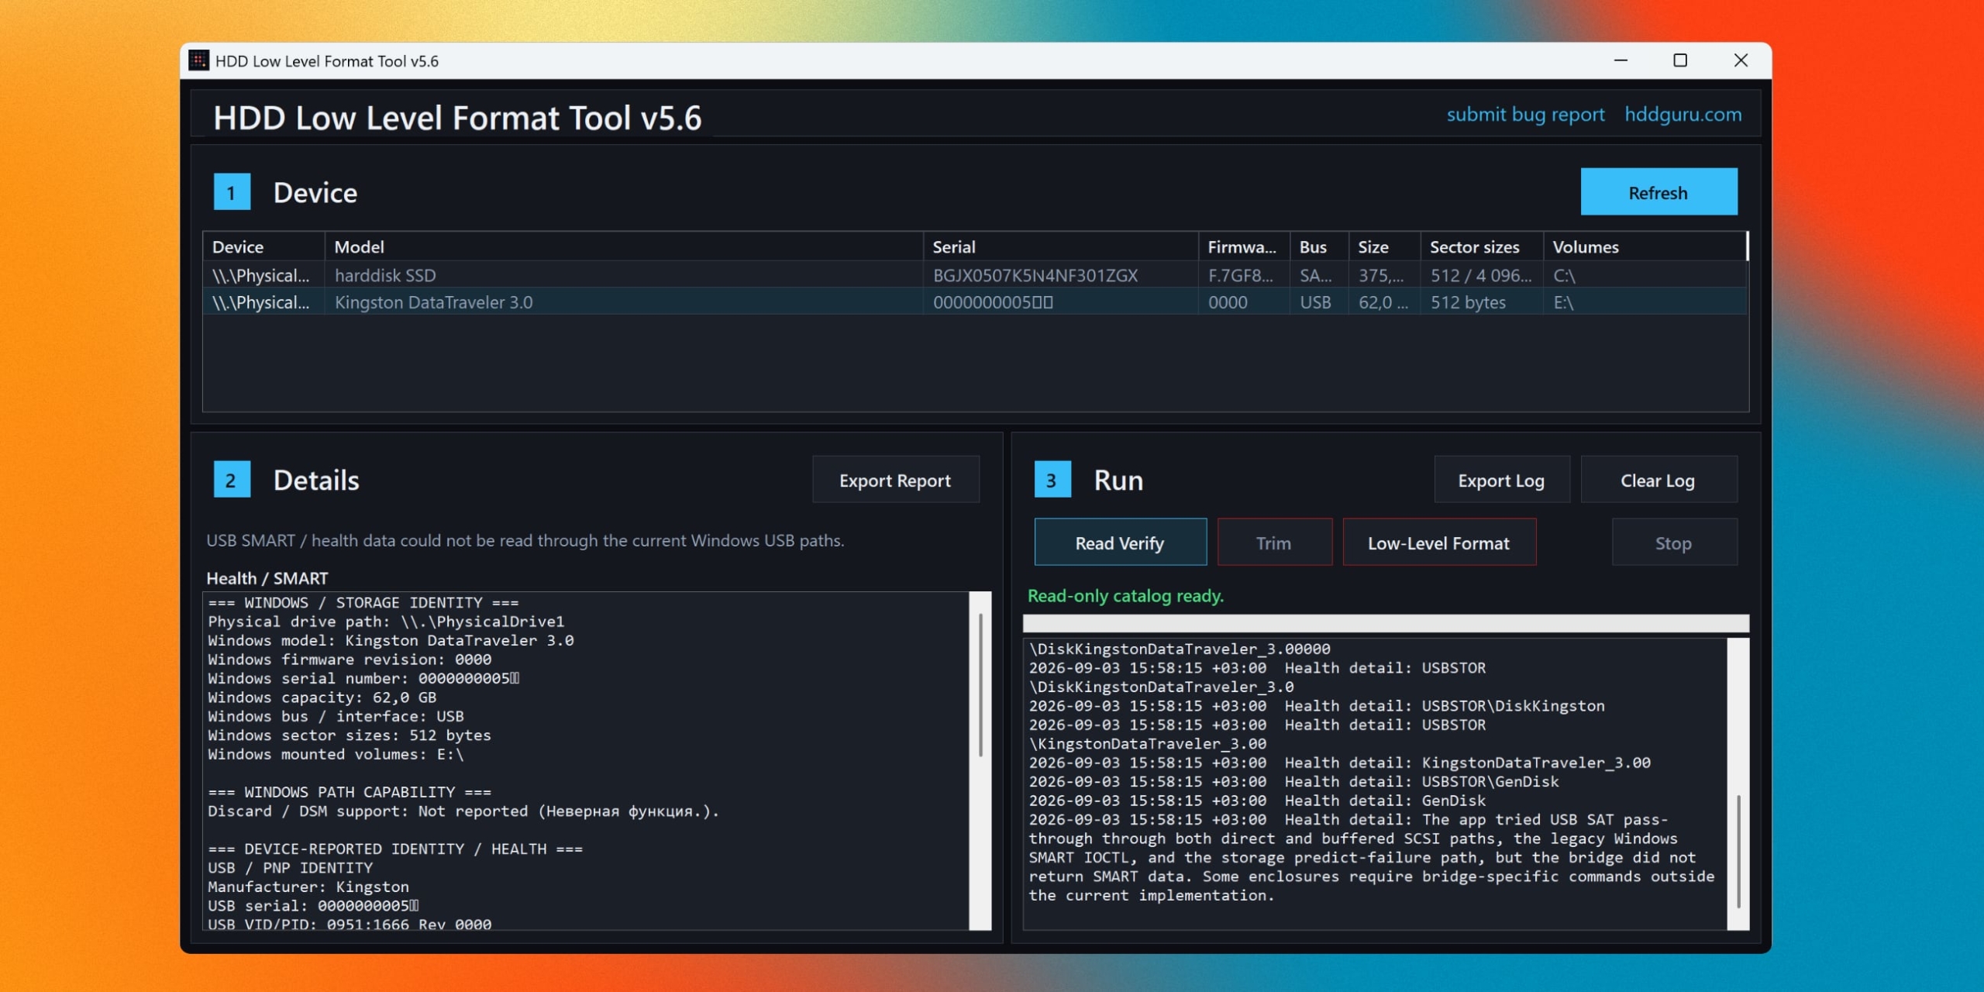1984x992 pixels.
Task: Click the step 1 Device badge
Action: [232, 192]
